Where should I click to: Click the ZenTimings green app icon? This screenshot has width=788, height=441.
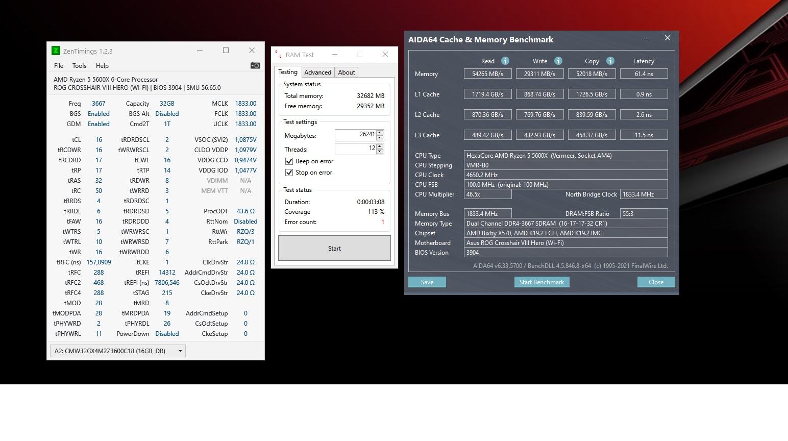click(56, 51)
